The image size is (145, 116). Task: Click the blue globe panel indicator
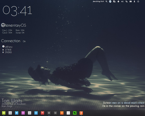coord(110,2)
